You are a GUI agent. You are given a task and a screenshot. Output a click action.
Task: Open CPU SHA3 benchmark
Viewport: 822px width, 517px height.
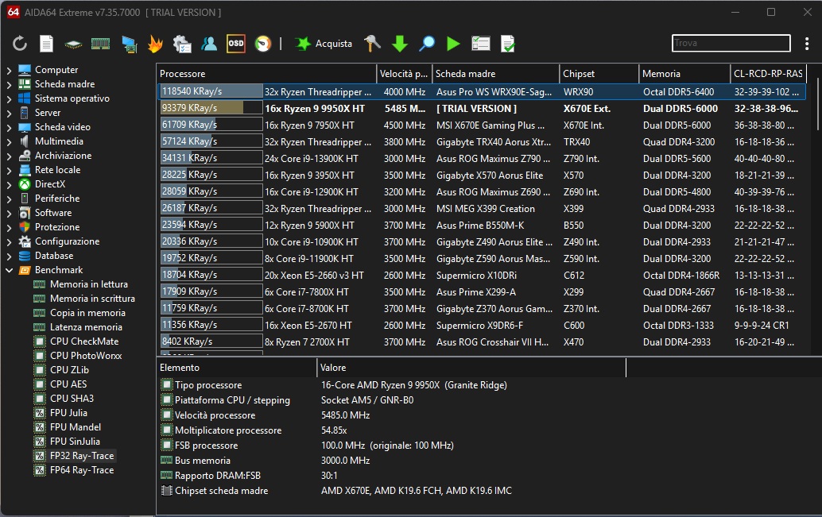[x=72, y=399]
